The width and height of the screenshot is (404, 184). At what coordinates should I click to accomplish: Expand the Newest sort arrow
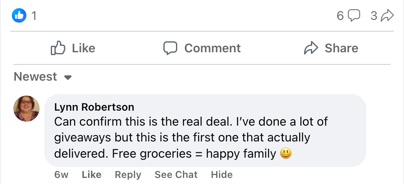[68, 77]
